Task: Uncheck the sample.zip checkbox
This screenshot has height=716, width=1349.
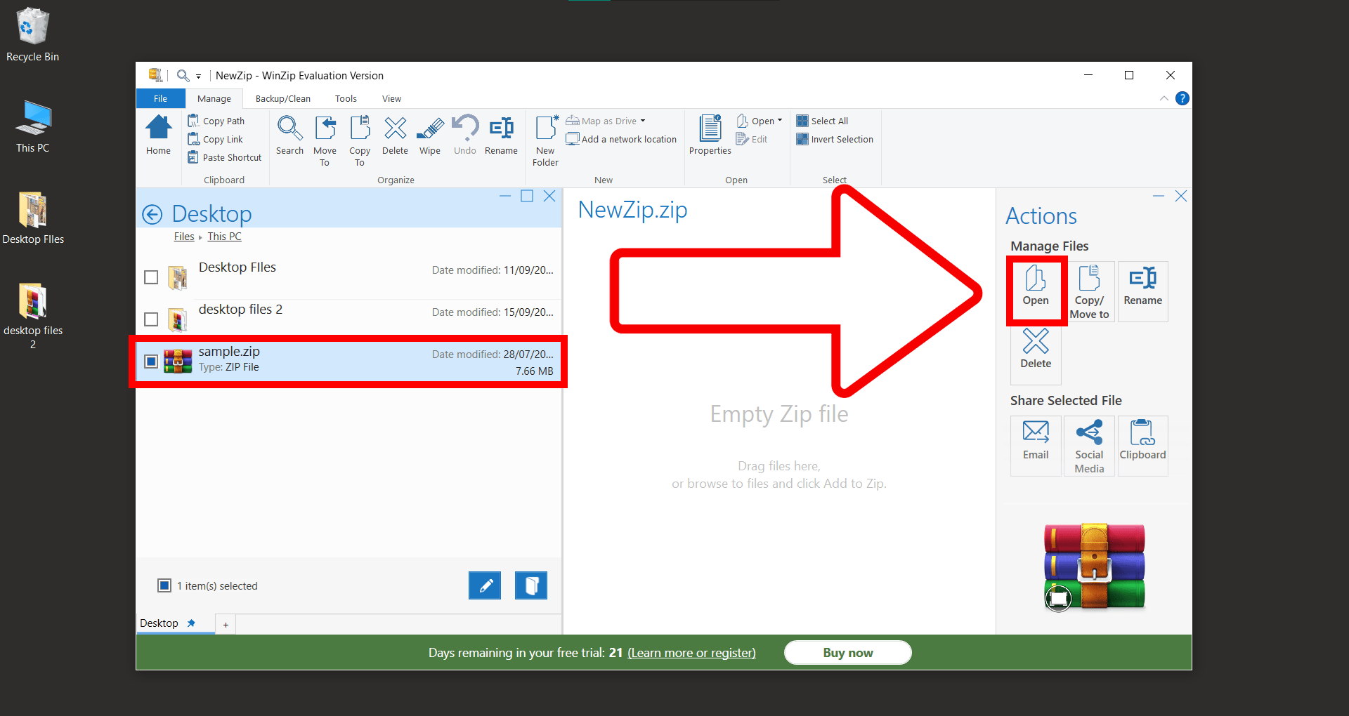Action: [x=150, y=362]
